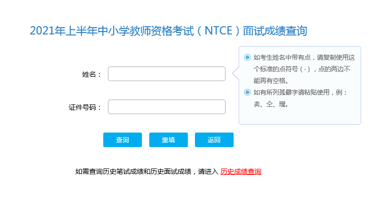Clear the form using the 重填 button

tap(168, 140)
